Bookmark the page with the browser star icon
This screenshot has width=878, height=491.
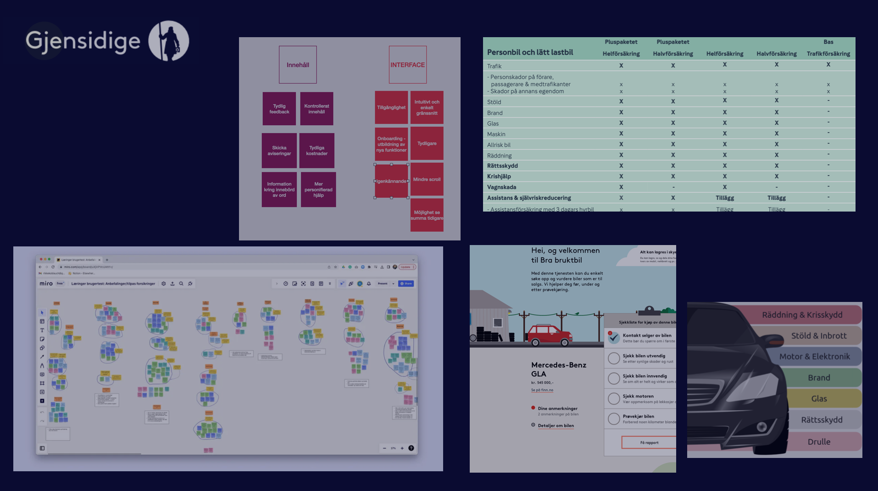[335, 267]
